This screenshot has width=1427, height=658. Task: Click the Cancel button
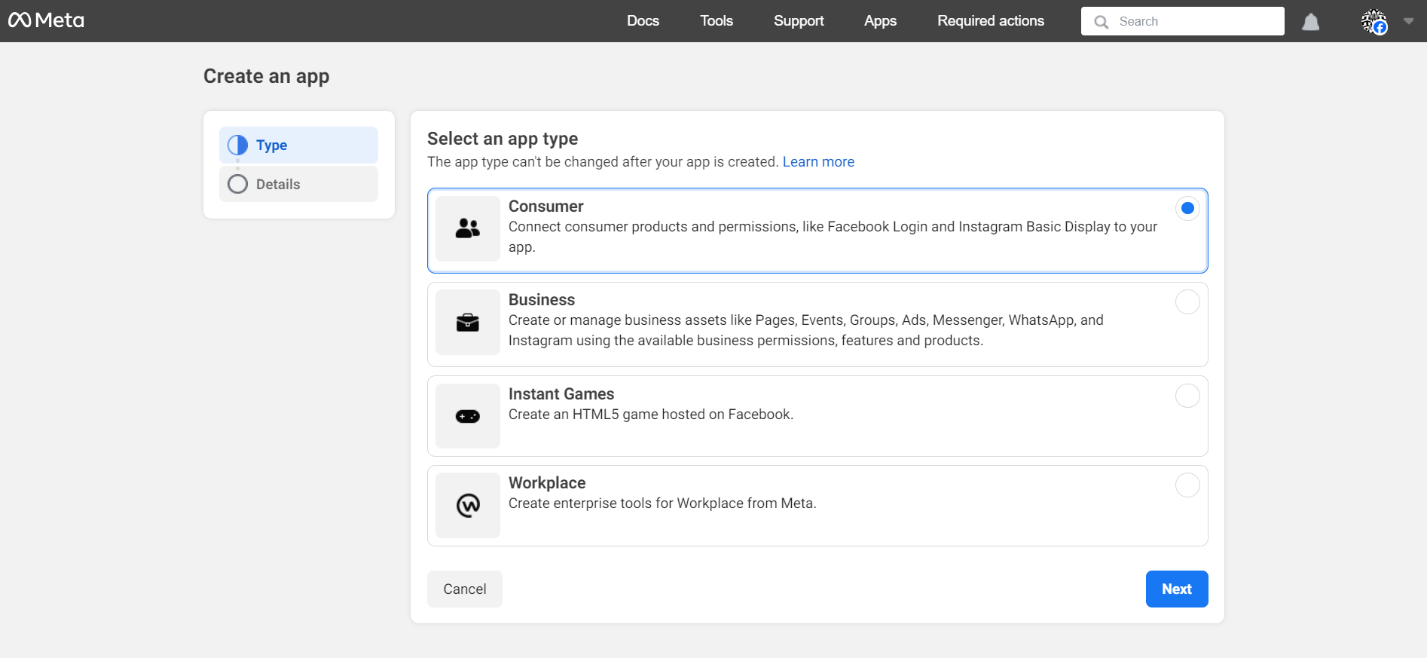pyautogui.click(x=464, y=589)
